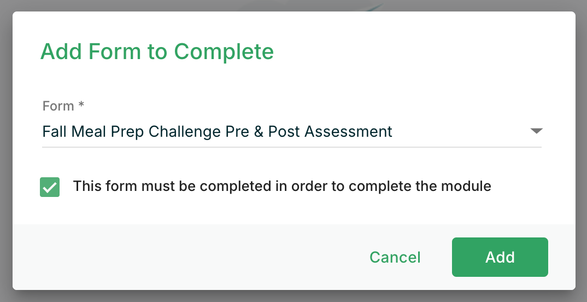This screenshot has height=302, width=587.
Task: Toggle 'This form must be completed' label
Action: click(x=282, y=187)
